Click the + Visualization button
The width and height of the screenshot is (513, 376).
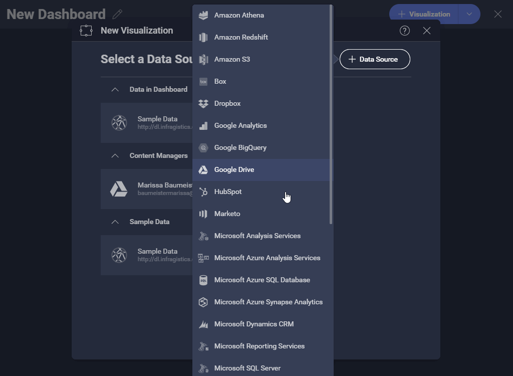coord(424,14)
